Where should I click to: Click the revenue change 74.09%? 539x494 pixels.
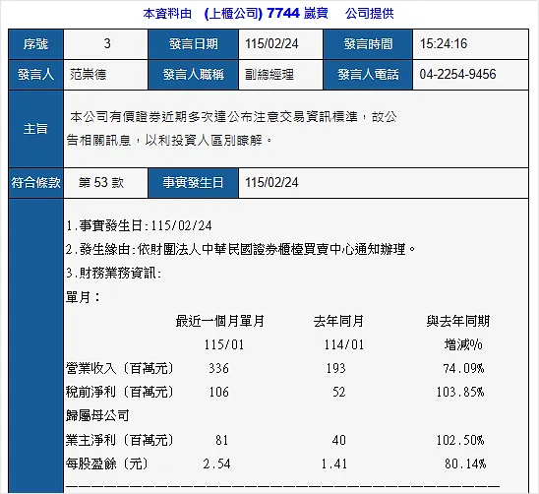click(x=463, y=368)
